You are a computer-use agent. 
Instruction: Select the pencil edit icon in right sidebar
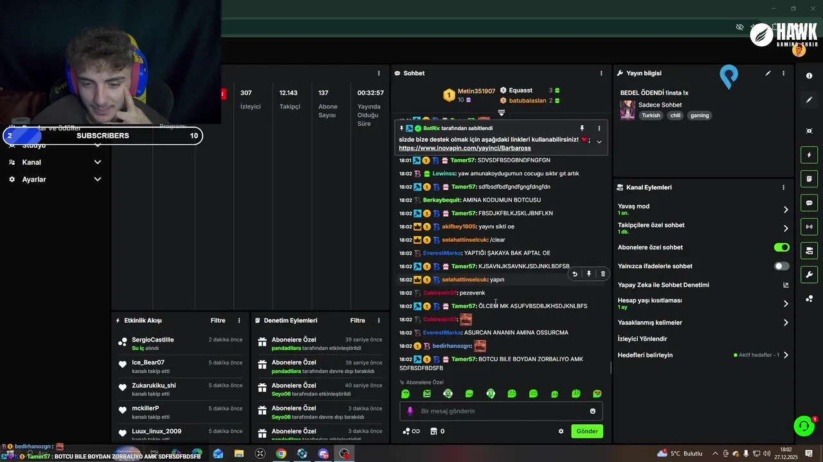pyautogui.click(x=809, y=100)
